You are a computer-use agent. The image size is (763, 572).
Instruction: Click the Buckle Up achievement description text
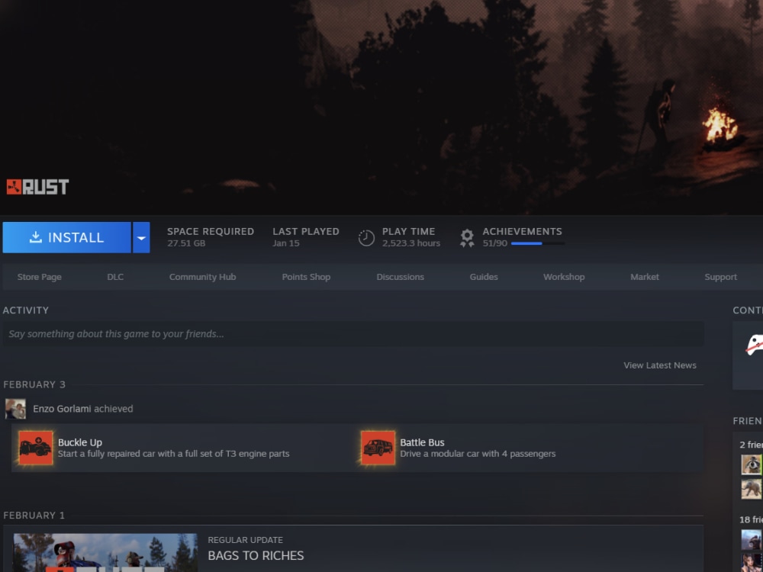click(173, 454)
